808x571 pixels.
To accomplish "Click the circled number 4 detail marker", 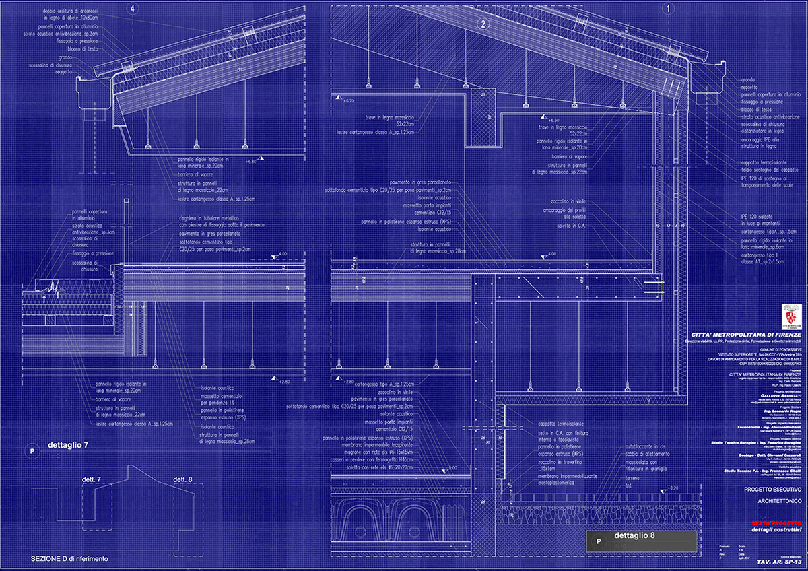I will (x=133, y=9).
